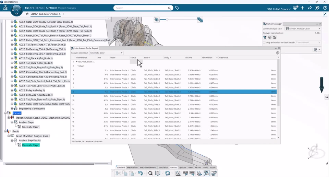Viewport: 329px width, 177px height.
Task: Click the Clearance column header
Action: 247,58
